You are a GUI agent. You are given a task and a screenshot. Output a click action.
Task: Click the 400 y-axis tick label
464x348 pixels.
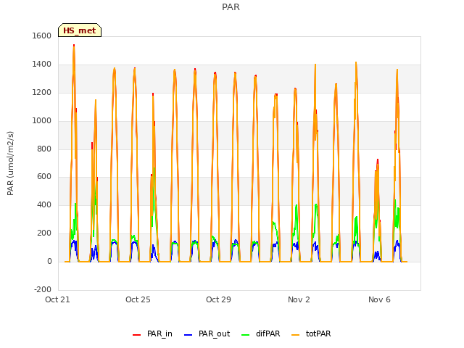[44, 204]
